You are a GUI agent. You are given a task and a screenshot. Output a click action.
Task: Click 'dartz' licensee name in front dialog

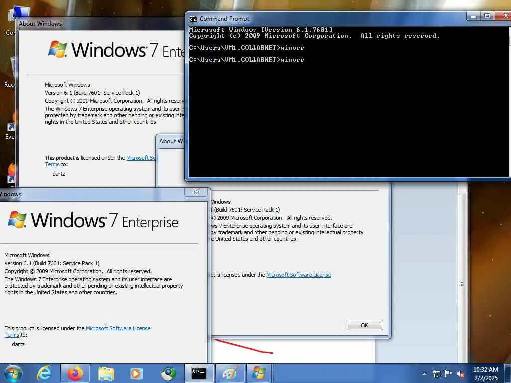pyautogui.click(x=18, y=344)
